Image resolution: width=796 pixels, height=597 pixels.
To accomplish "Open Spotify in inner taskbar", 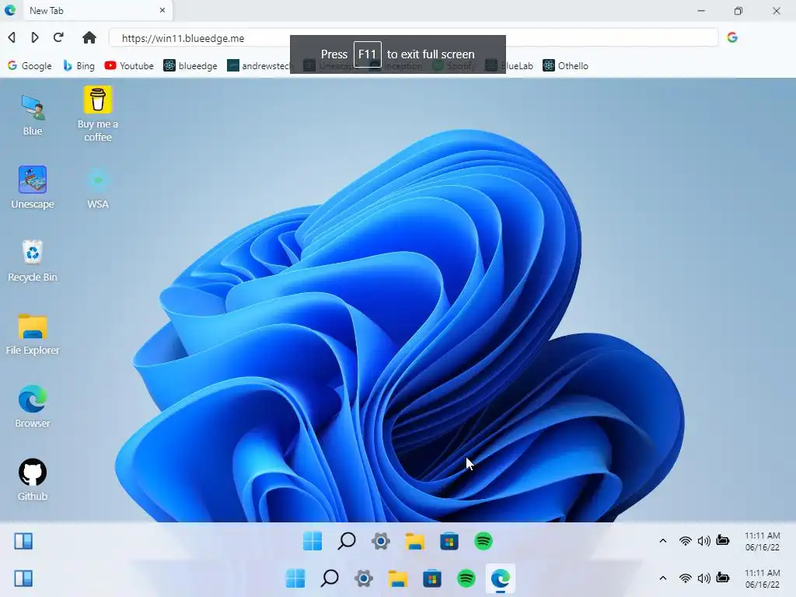I will [x=484, y=541].
